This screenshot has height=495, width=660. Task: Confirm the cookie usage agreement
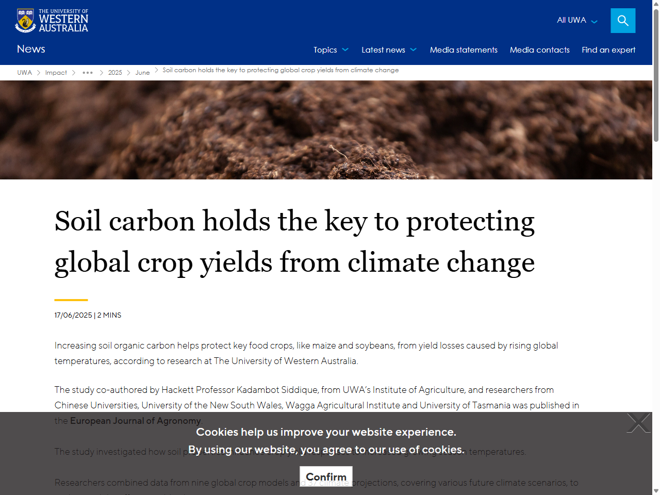pos(326,476)
